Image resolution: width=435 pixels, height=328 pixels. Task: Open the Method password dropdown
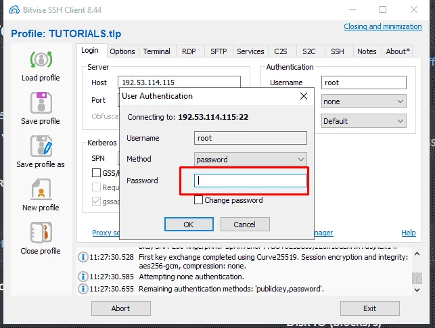(250, 160)
